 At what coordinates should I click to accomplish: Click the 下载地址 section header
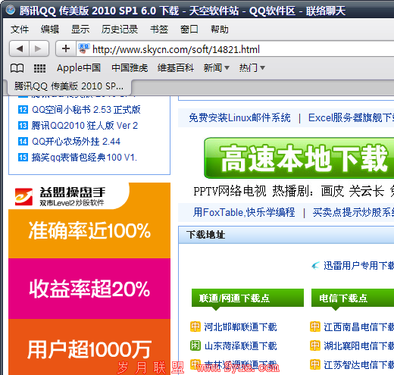[x=286, y=235]
